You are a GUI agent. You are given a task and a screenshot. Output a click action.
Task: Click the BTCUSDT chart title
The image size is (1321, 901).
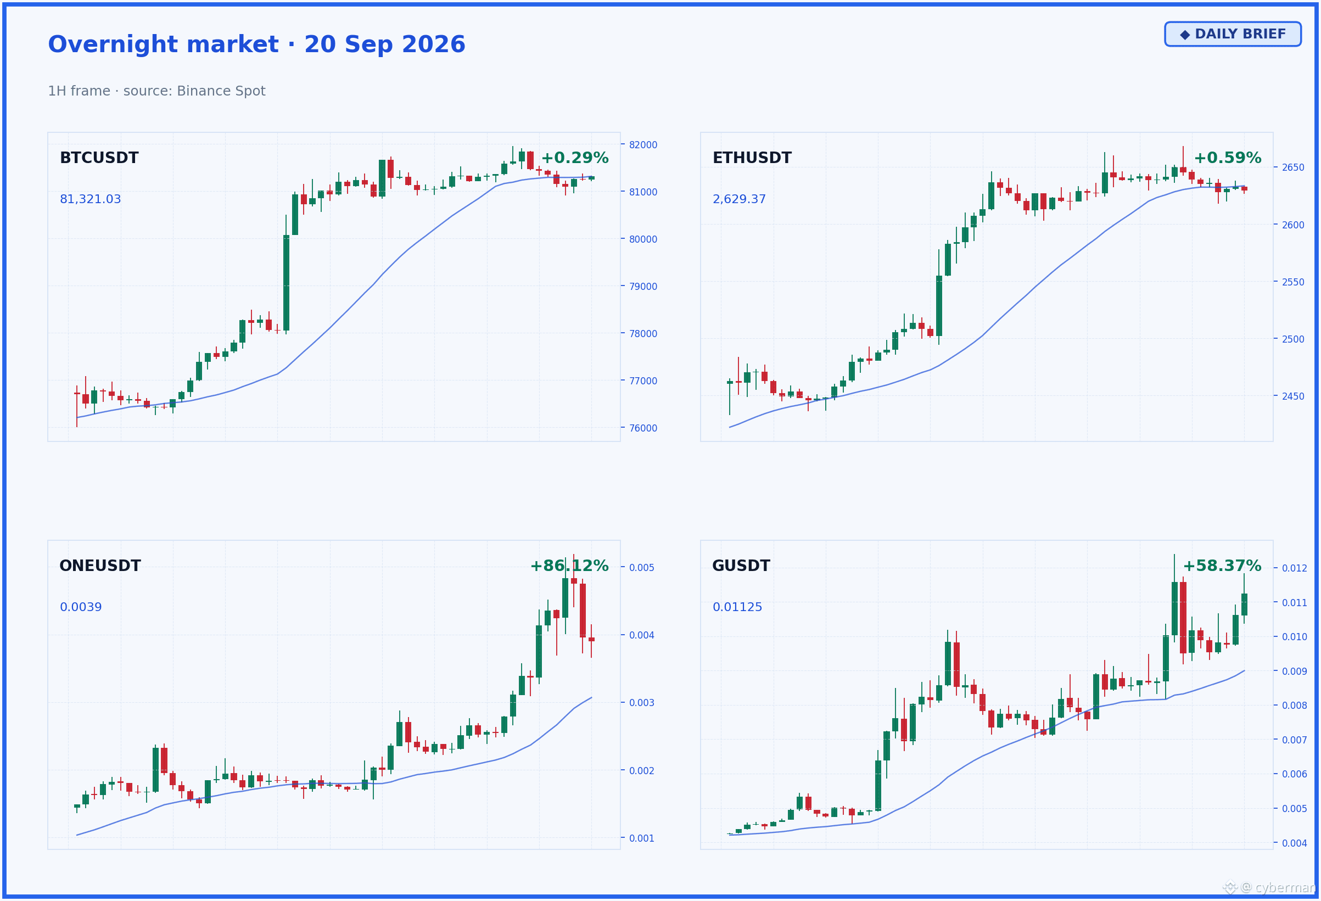click(x=99, y=158)
